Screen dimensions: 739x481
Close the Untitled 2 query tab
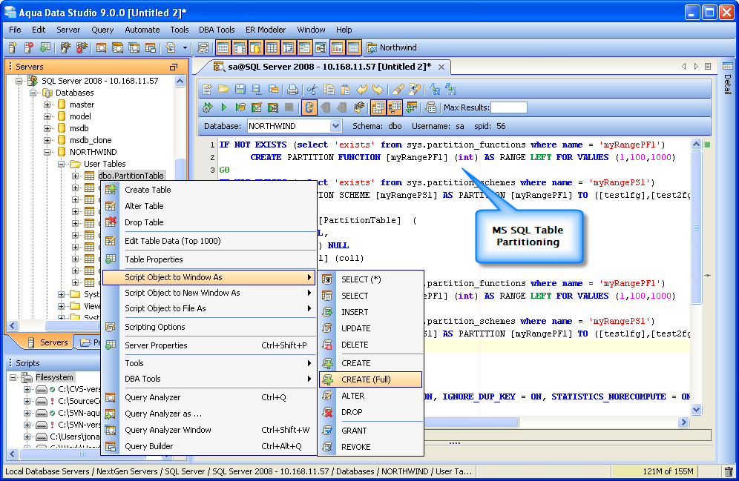point(441,67)
